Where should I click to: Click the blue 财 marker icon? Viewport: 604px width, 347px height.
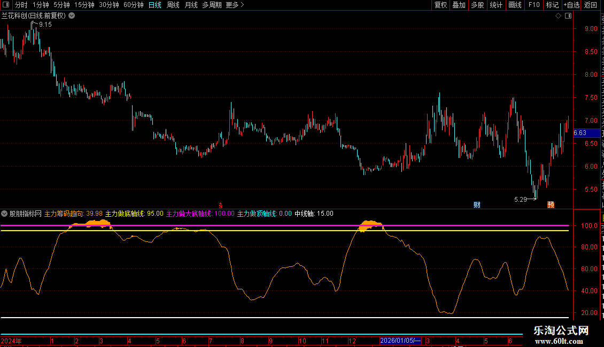[x=477, y=204]
